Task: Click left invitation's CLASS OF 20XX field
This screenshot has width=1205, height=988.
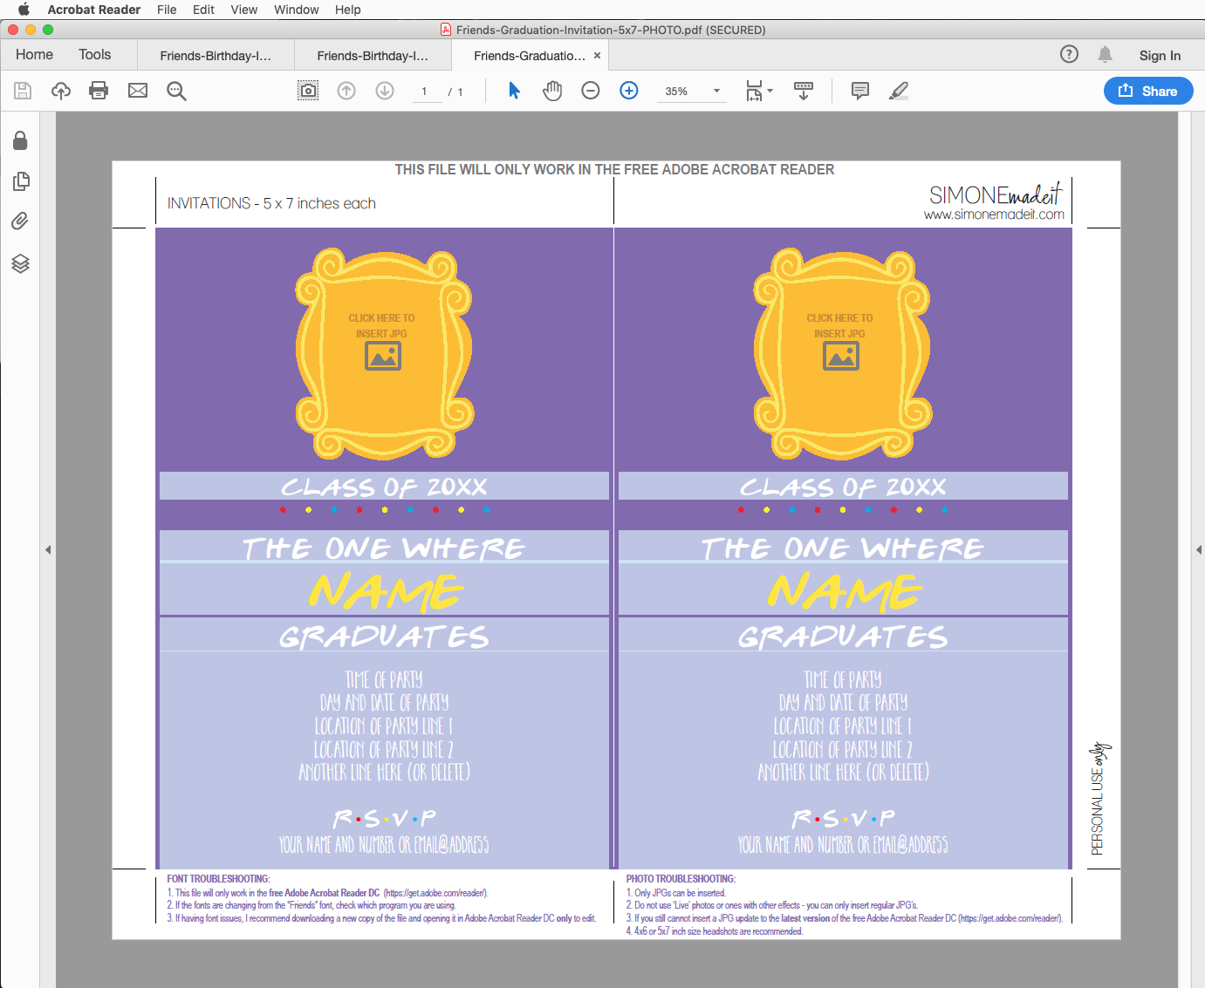Action: (x=384, y=486)
